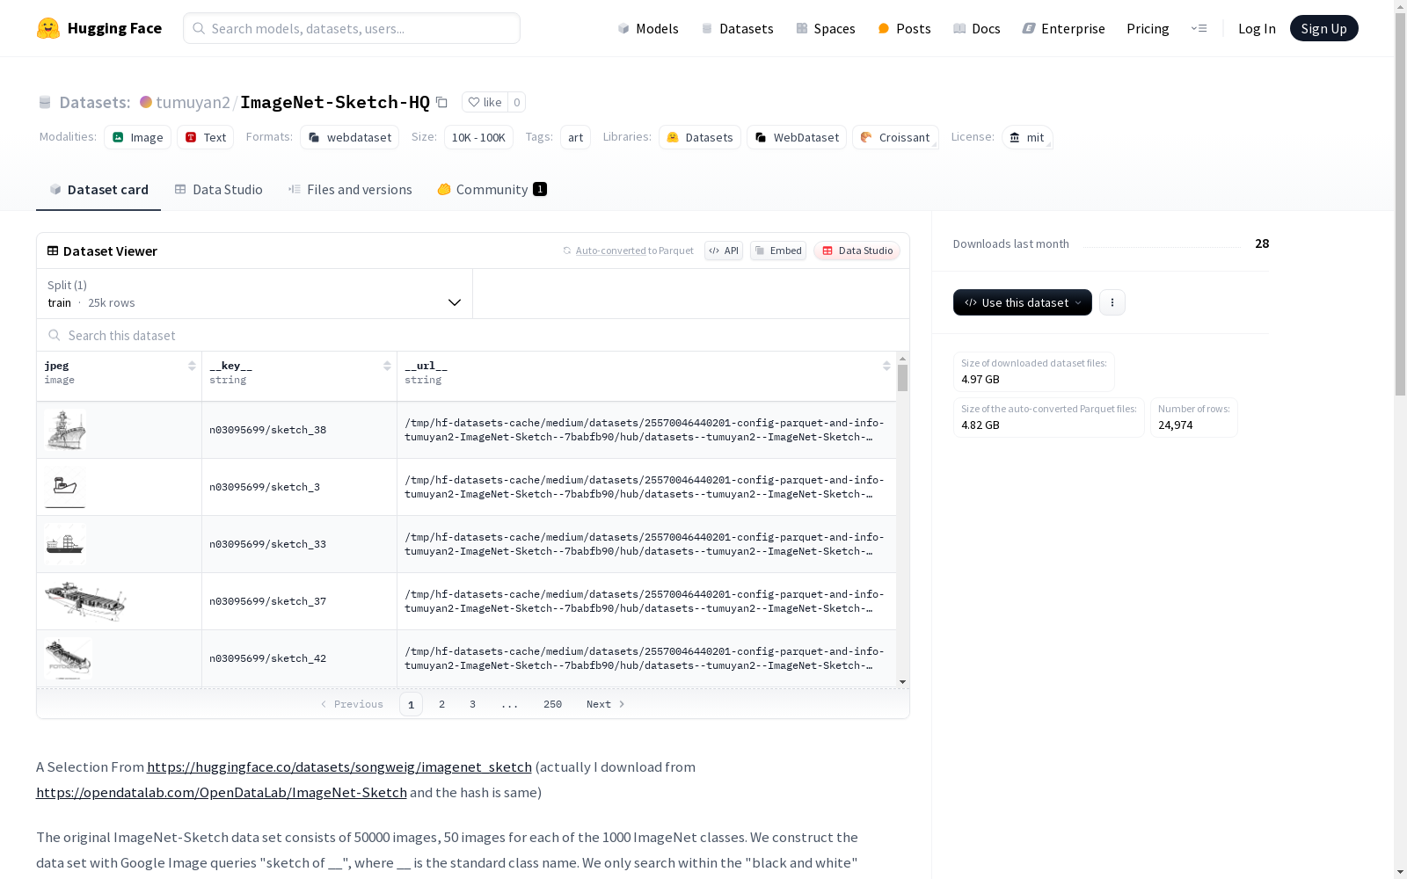Open more options three-dot button
This screenshot has height=879, width=1407.
(x=1112, y=302)
